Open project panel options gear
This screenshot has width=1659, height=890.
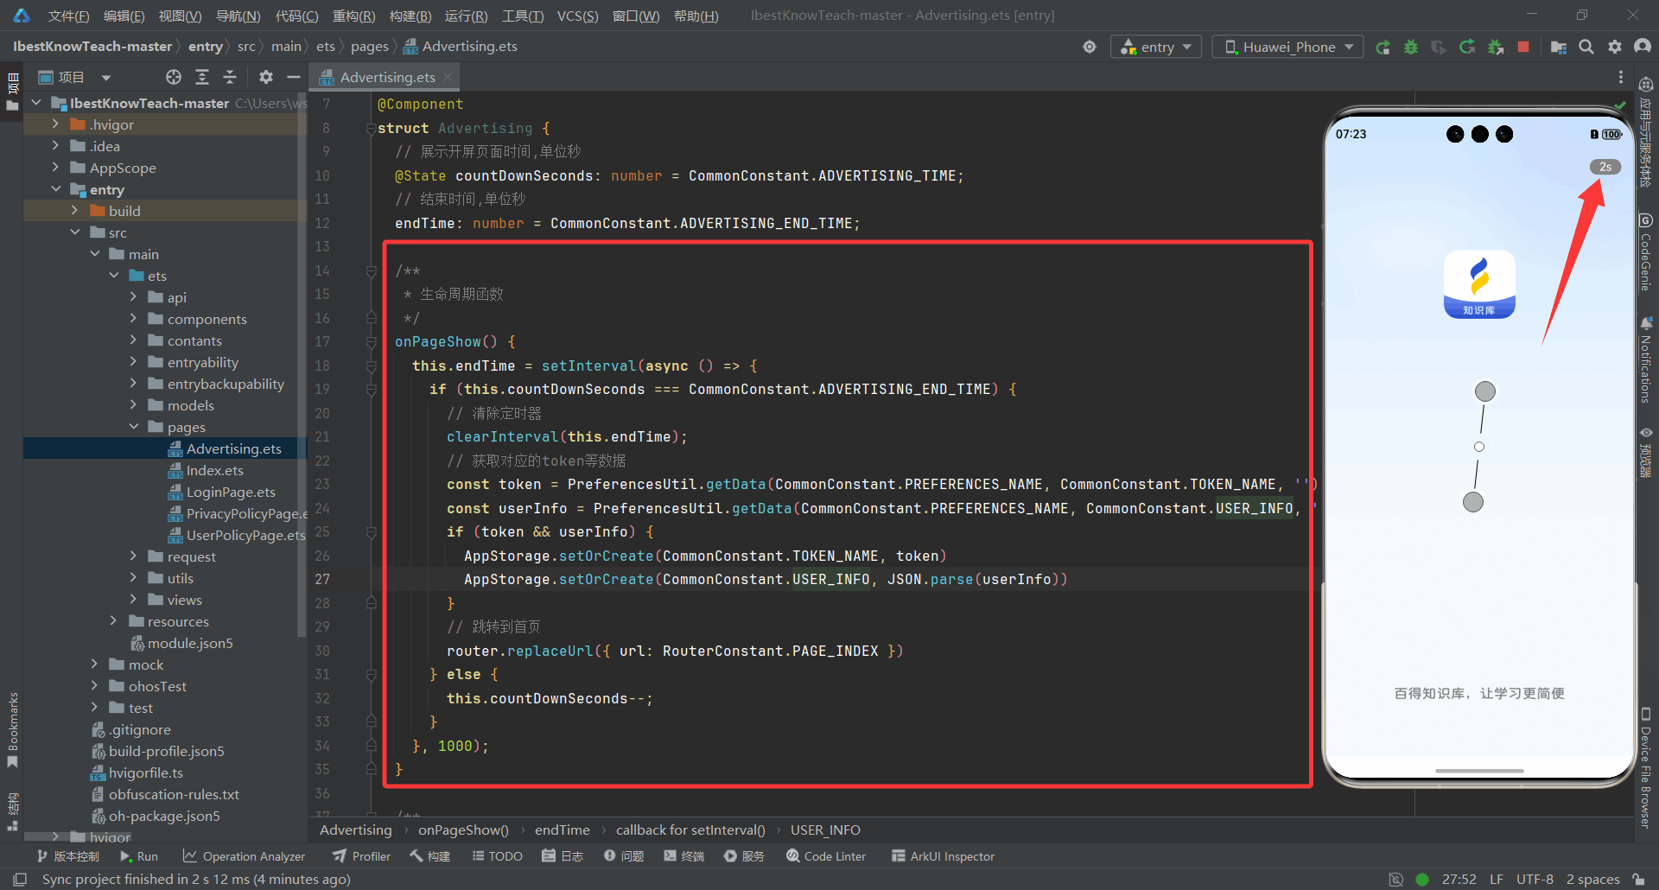(x=266, y=77)
